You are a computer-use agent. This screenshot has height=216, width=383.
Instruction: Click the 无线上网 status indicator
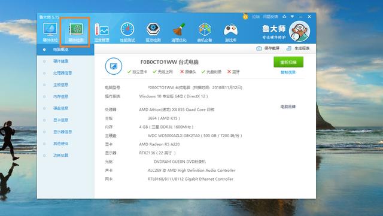tap(163, 72)
